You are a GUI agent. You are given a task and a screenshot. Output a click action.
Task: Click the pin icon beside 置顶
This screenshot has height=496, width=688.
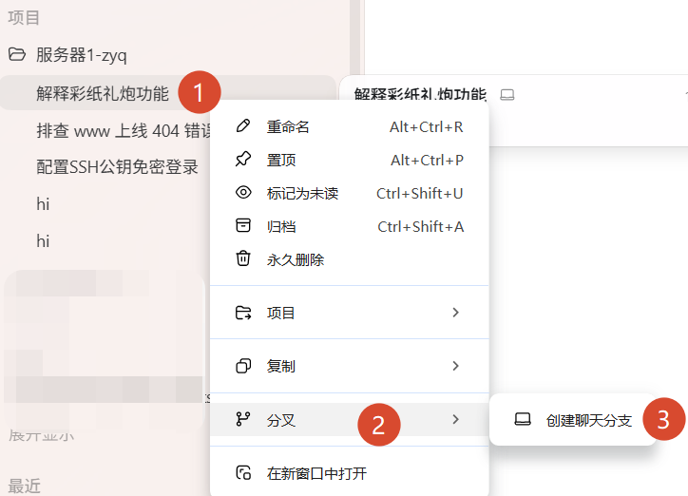pyautogui.click(x=243, y=160)
